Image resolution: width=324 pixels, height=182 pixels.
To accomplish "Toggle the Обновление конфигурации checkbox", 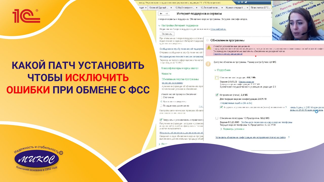I will coord(217,78).
